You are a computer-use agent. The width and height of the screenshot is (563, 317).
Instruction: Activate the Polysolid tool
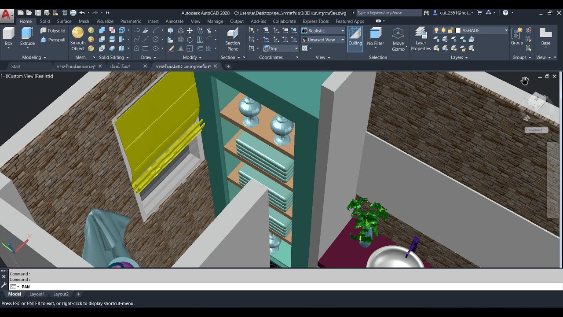53,30
